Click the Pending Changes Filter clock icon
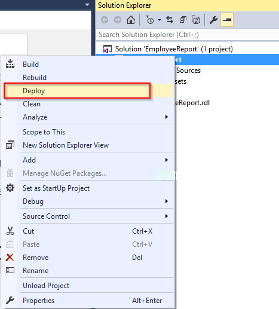The height and width of the screenshot is (309, 279). [x=150, y=20]
